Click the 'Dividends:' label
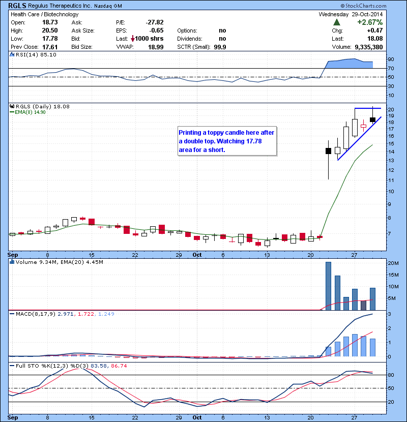Image resolution: width=407 pixels, height=422 pixels. coord(190,39)
